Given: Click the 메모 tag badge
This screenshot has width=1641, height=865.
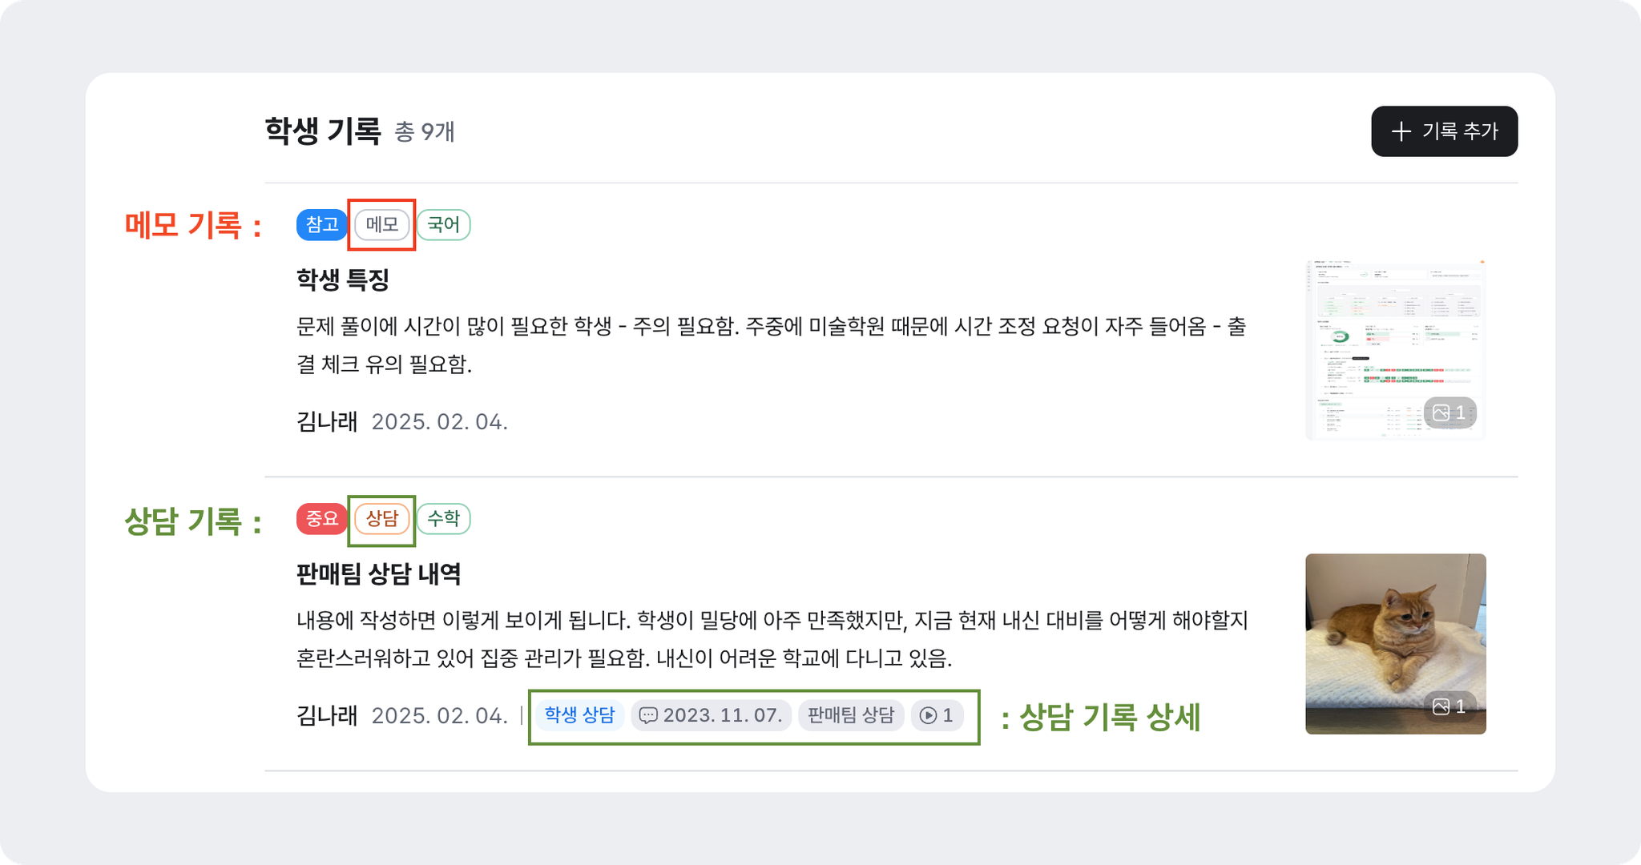Looking at the screenshot, I should click(382, 225).
